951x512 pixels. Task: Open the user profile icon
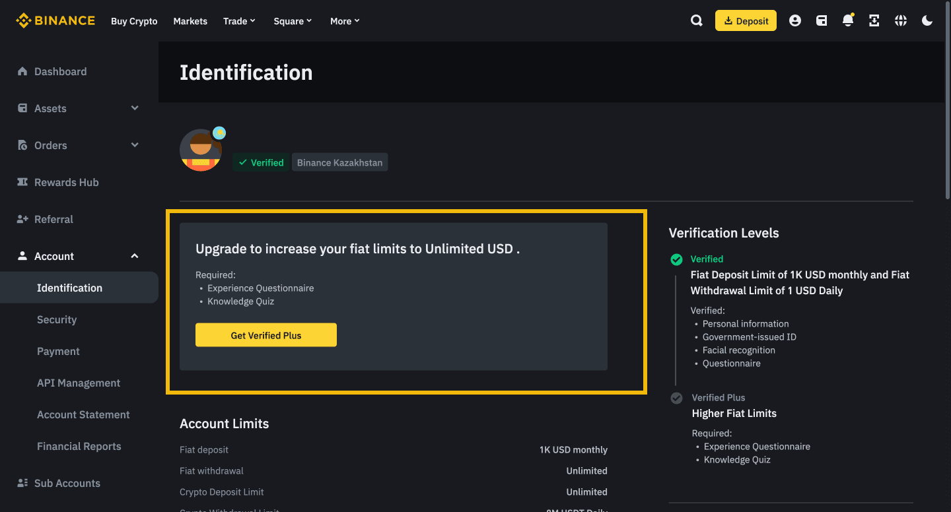coord(795,20)
